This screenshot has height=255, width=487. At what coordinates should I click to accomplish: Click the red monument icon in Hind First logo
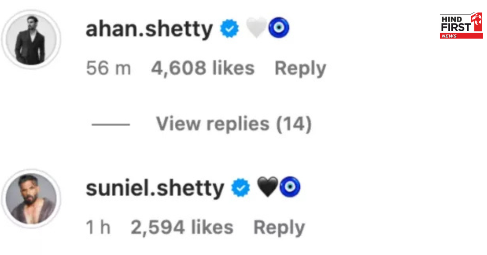click(x=477, y=23)
